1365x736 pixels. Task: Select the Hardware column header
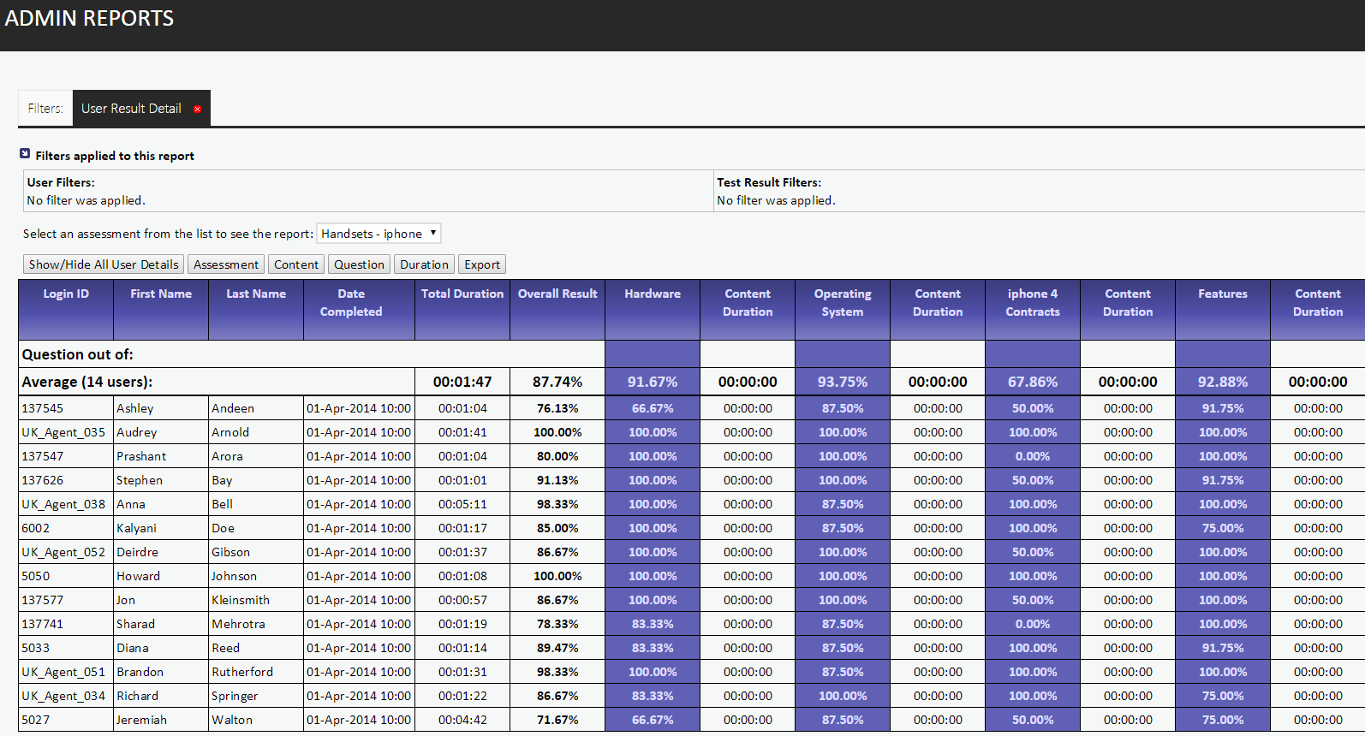click(x=653, y=294)
